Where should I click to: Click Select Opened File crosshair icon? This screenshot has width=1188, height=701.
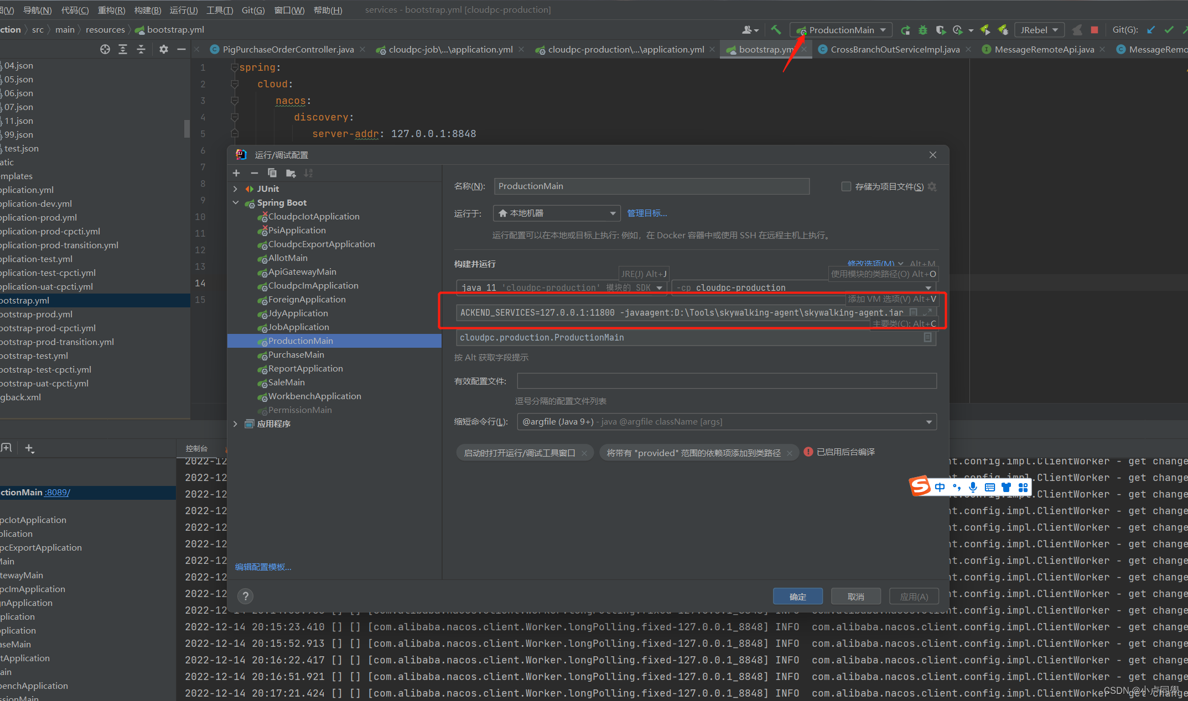coord(105,49)
